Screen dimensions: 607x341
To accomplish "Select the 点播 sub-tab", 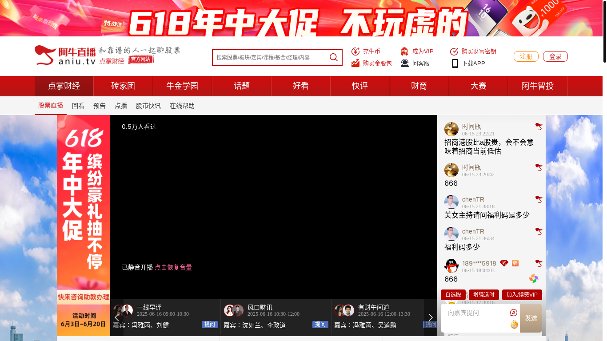I will pos(121,106).
